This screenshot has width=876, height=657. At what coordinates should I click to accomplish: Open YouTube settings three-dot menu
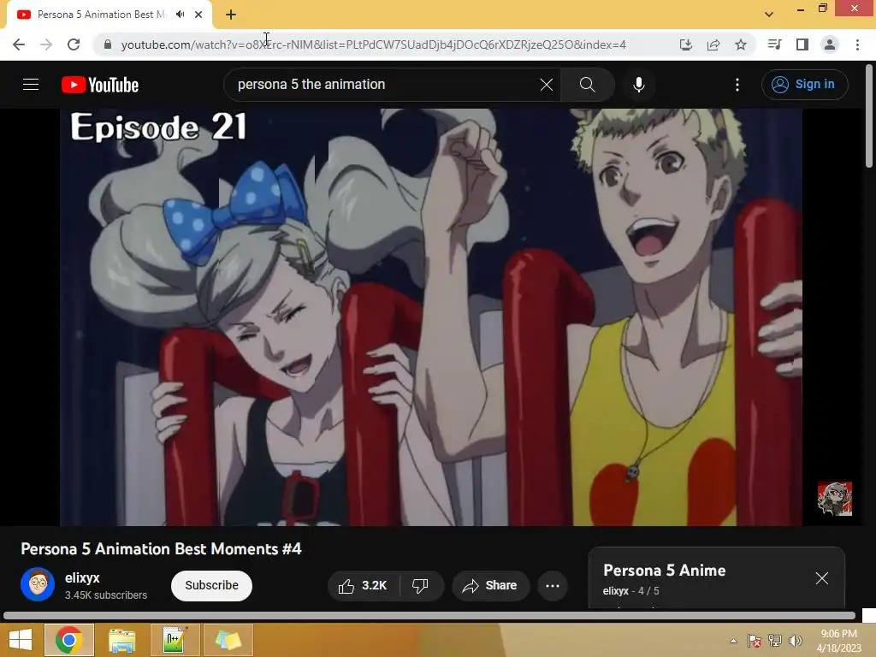coord(737,85)
